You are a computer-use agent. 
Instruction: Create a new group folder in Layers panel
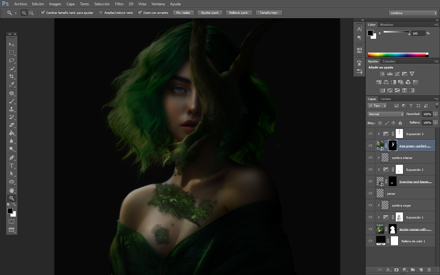[413, 270]
